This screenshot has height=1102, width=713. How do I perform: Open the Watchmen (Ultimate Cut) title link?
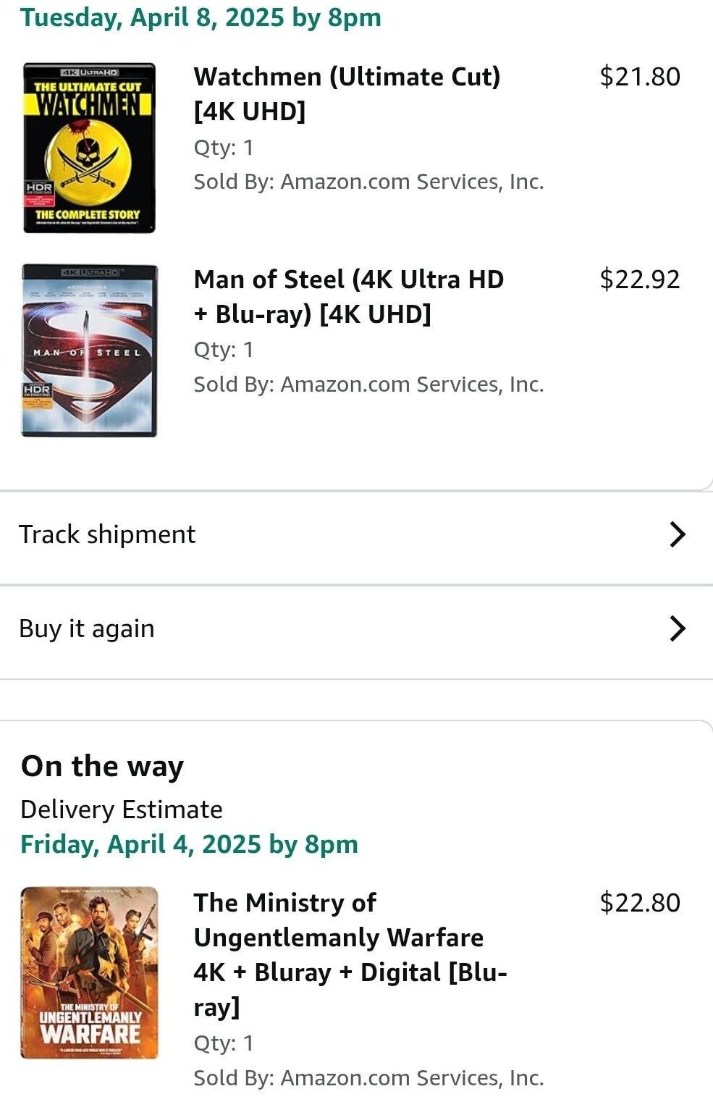pyautogui.click(x=347, y=93)
